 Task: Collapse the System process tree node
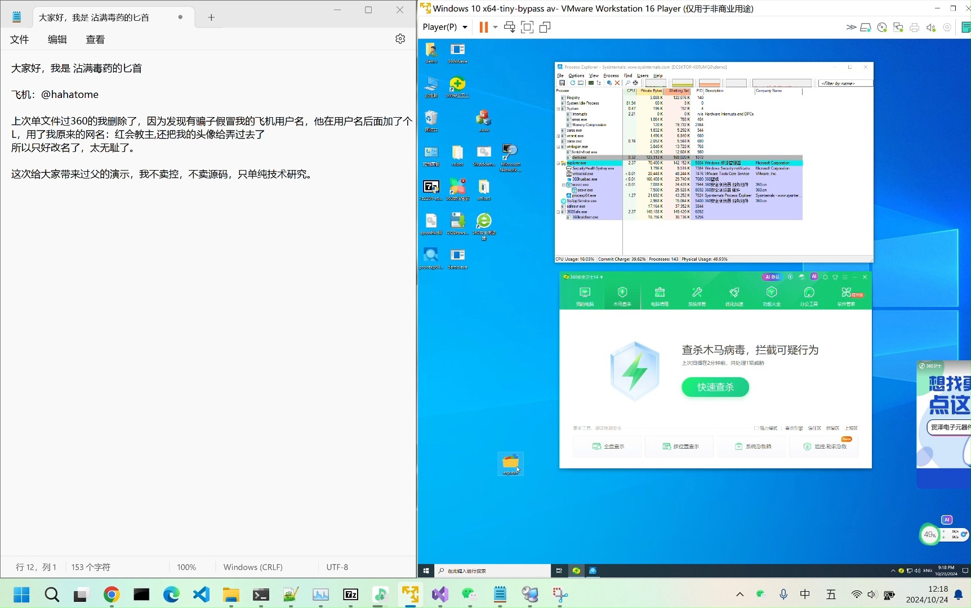click(x=559, y=109)
